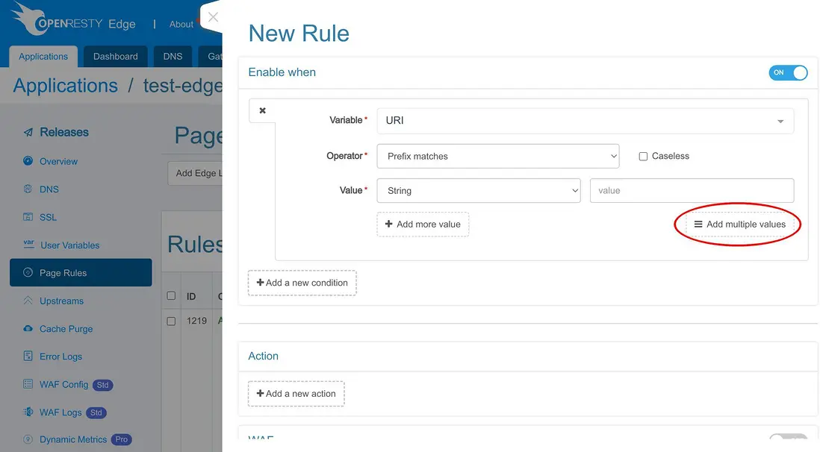
Task: Select the checkbox for rule 1219
Action: click(171, 321)
